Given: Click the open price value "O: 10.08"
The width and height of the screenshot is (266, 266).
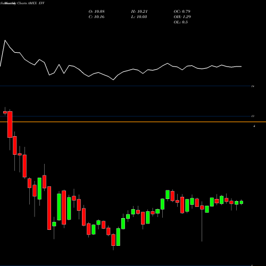Looking at the screenshot, I should [96, 12].
